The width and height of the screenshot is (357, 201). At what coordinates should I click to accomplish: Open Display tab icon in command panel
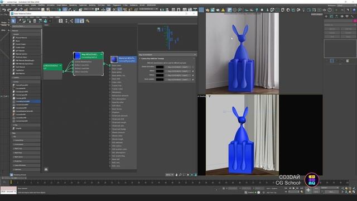[x=347, y=16]
